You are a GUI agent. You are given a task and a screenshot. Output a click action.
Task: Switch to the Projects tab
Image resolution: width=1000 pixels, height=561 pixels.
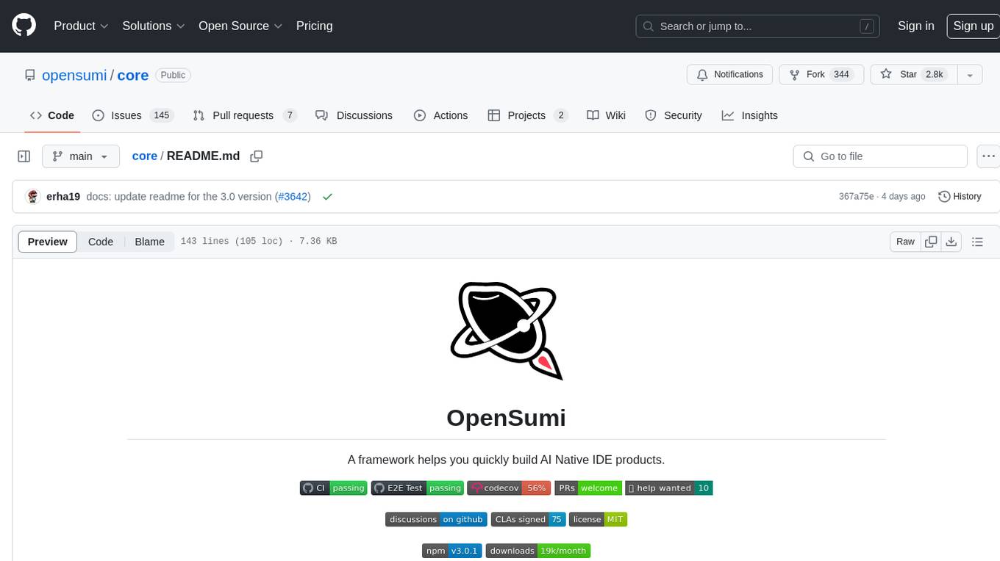(x=528, y=115)
